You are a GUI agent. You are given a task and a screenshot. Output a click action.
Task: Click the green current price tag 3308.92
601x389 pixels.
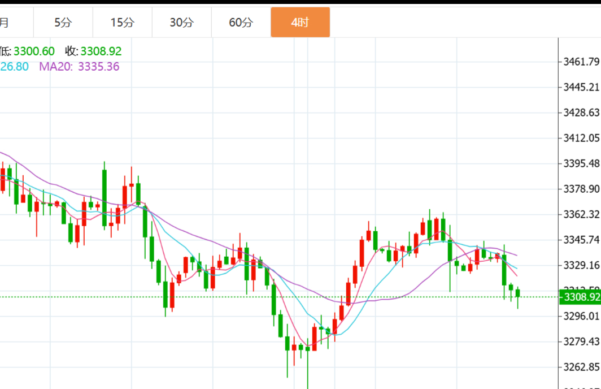point(580,297)
